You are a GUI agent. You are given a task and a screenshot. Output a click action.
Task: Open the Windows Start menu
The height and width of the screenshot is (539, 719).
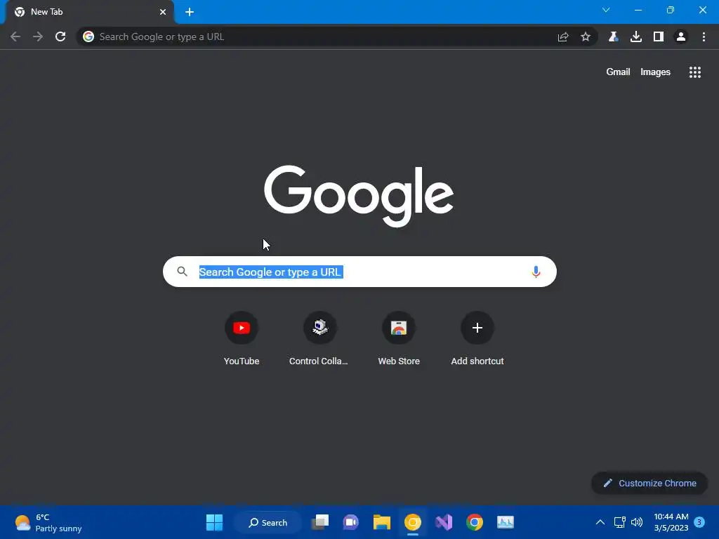(214, 522)
